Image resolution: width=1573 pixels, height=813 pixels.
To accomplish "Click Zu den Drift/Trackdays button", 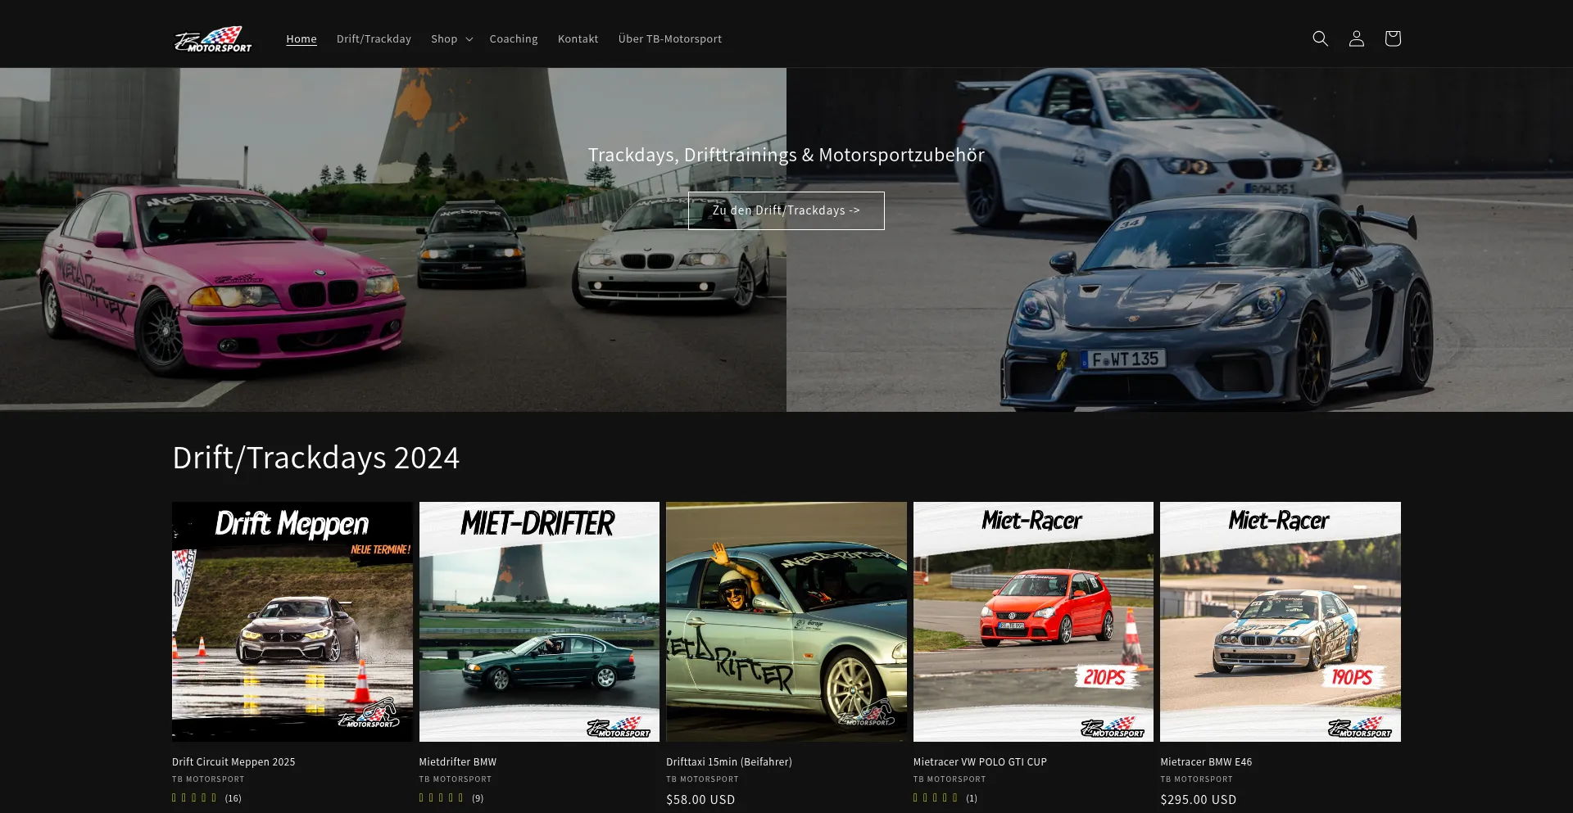I will [786, 210].
